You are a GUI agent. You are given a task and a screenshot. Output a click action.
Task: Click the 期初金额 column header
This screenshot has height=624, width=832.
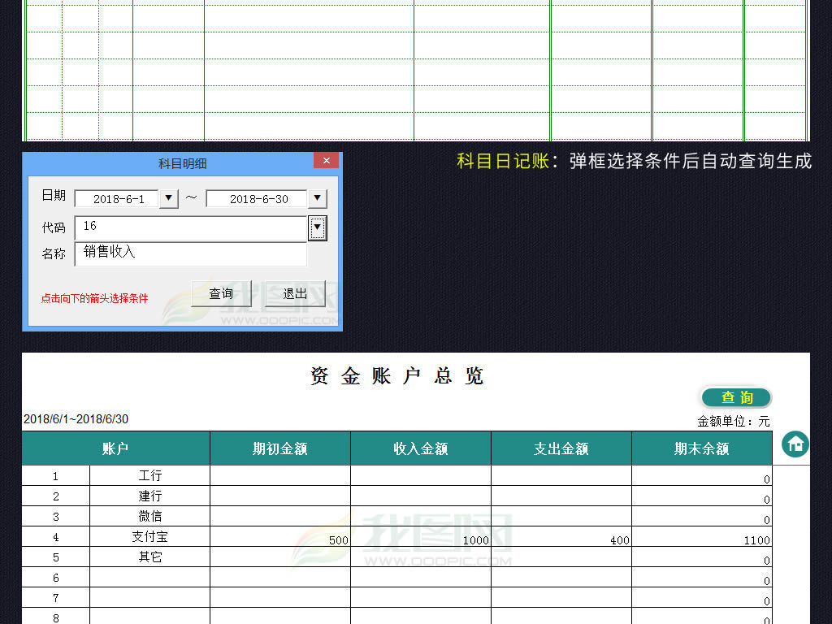(279, 448)
